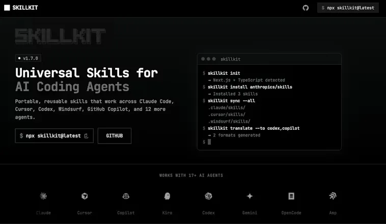This screenshot has width=386, height=224.
Task: Click 'skillkit translate --to codex,copilot' line
Action: (254, 128)
